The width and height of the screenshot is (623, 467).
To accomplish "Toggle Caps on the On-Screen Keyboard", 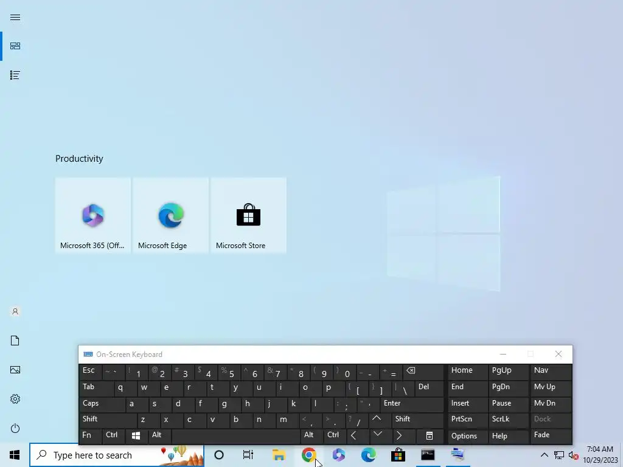I will pyautogui.click(x=102, y=404).
